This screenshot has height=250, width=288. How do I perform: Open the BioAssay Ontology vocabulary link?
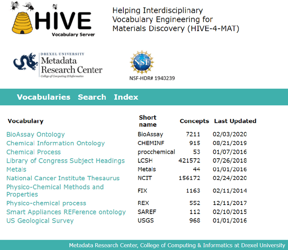tap(36, 134)
